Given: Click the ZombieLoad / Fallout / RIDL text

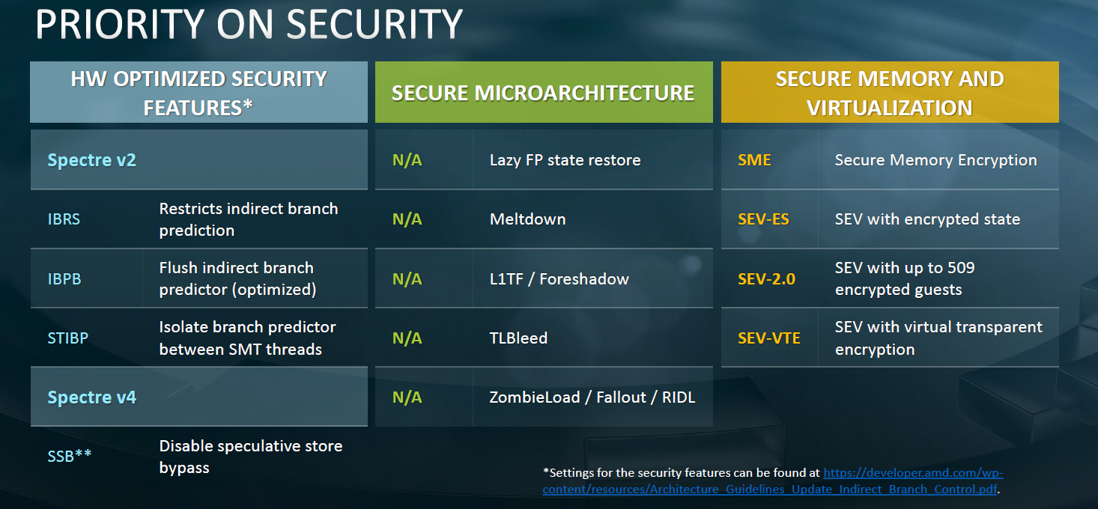Looking at the screenshot, I should click(x=592, y=397).
